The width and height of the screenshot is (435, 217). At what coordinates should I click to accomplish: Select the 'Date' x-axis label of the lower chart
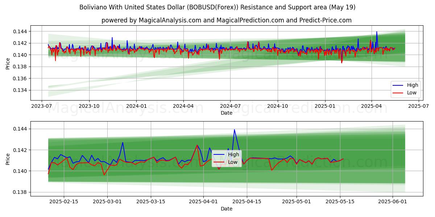tap(227, 209)
